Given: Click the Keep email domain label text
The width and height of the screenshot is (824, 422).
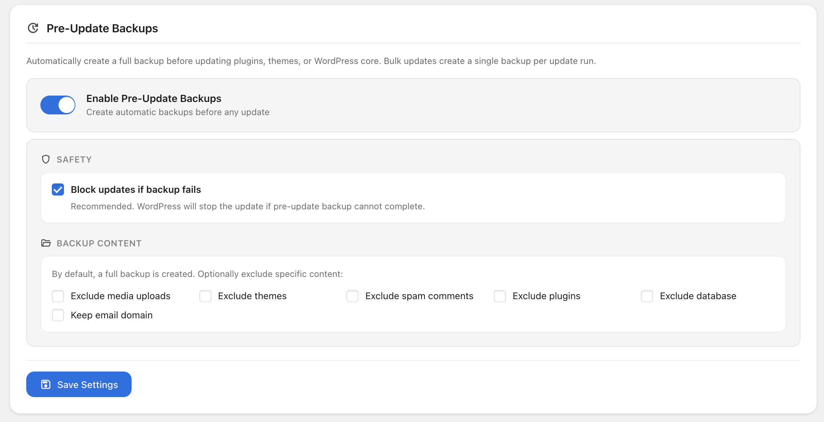Looking at the screenshot, I should pyautogui.click(x=111, y=315).
